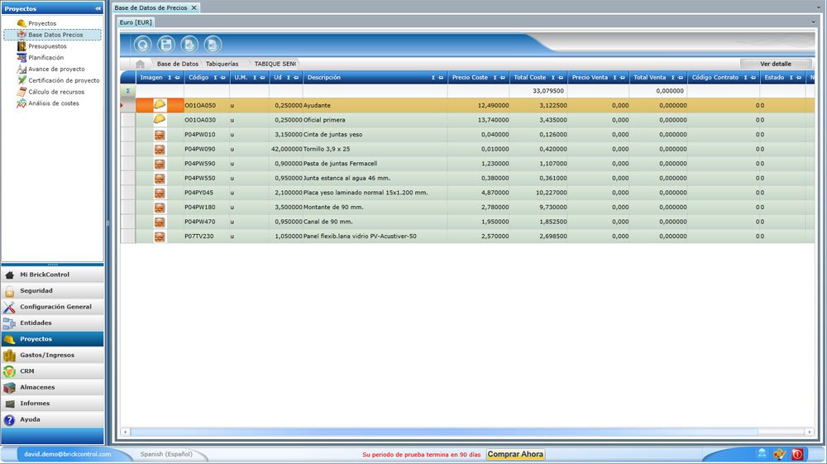Click the third round toolbar document icon

(189, 45)
